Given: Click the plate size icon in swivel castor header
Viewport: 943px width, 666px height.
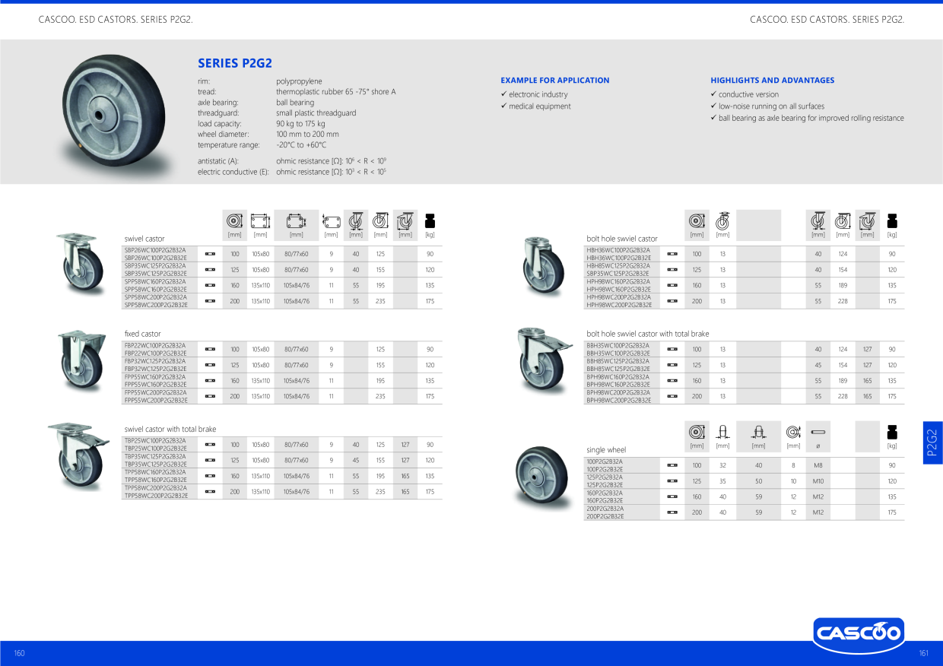Looking at the screenshot, I should (x=260, y=220).
